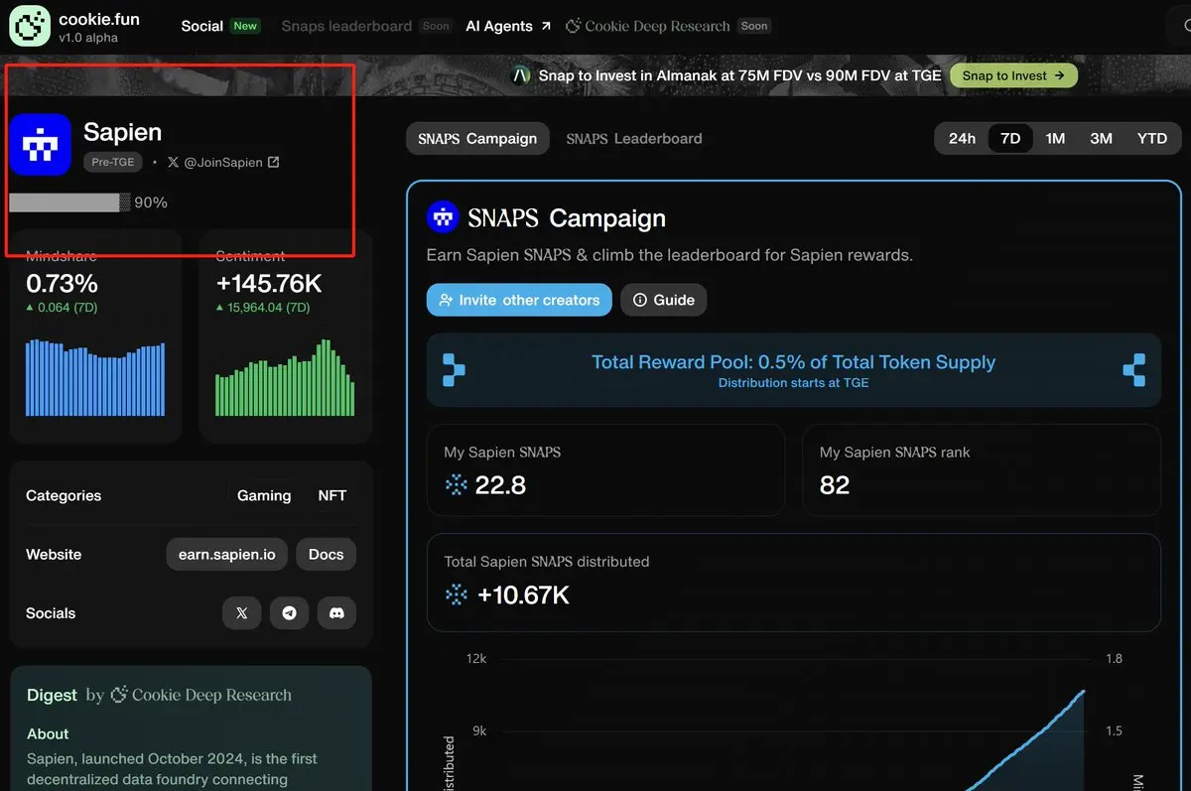Image resolution: width=1191 pixels, height=791 pixels.
Task: Click the My Sapien SNAPS rank value 82
Action: click(x=835, y=485)
